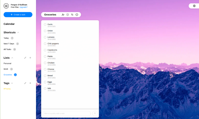Click the submit arrow button for quick add
This screenshot has width=199, height=119.
tap(95, 113)
